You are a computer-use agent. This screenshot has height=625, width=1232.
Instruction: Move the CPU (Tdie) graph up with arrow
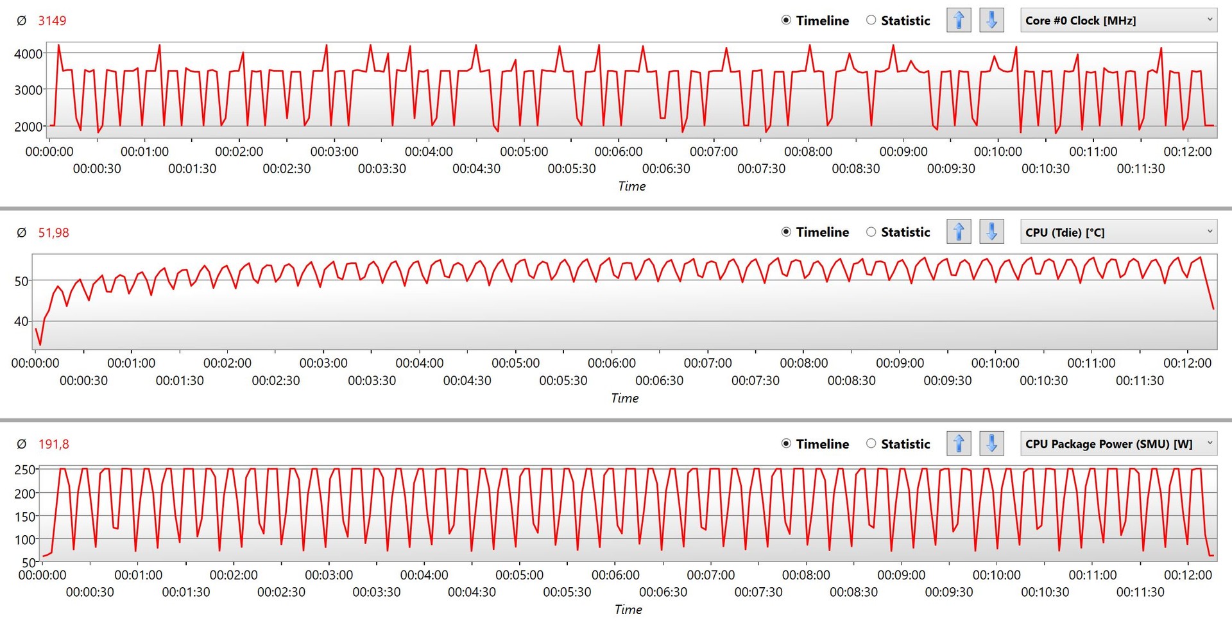click(x=959, y=232)
